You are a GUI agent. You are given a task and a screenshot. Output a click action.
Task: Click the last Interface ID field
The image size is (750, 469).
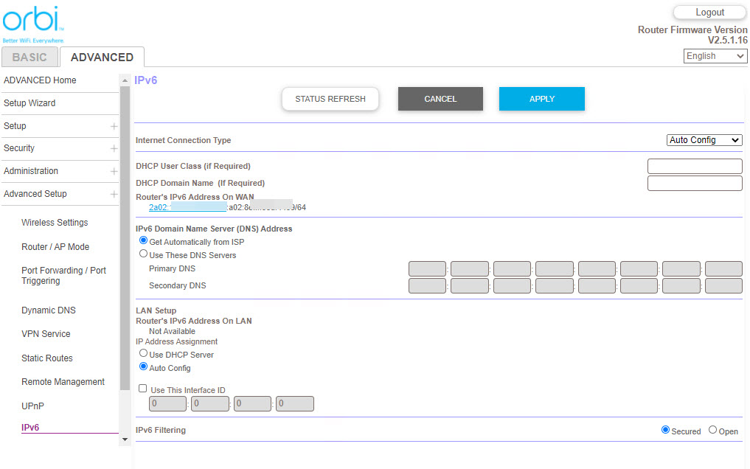(x=295, y=403)
